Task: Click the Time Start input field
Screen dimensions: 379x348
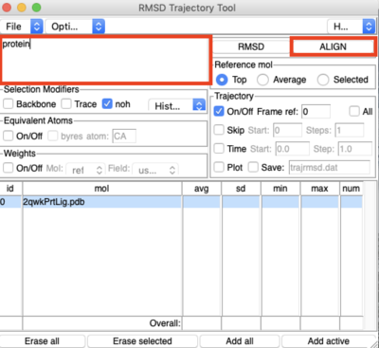Action: [293, 149]
